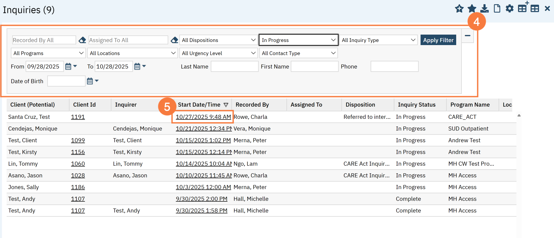
Task: Click the Inquiry Status column header
Action: [x=416, y=104]
